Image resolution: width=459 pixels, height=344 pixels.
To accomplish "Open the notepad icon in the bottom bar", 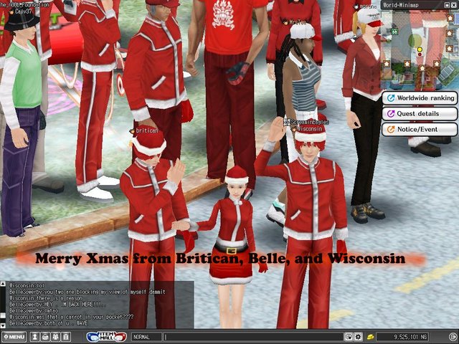I will 66,337.
